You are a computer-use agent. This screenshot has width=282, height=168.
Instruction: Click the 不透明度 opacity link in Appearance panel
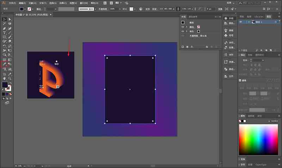194,36
